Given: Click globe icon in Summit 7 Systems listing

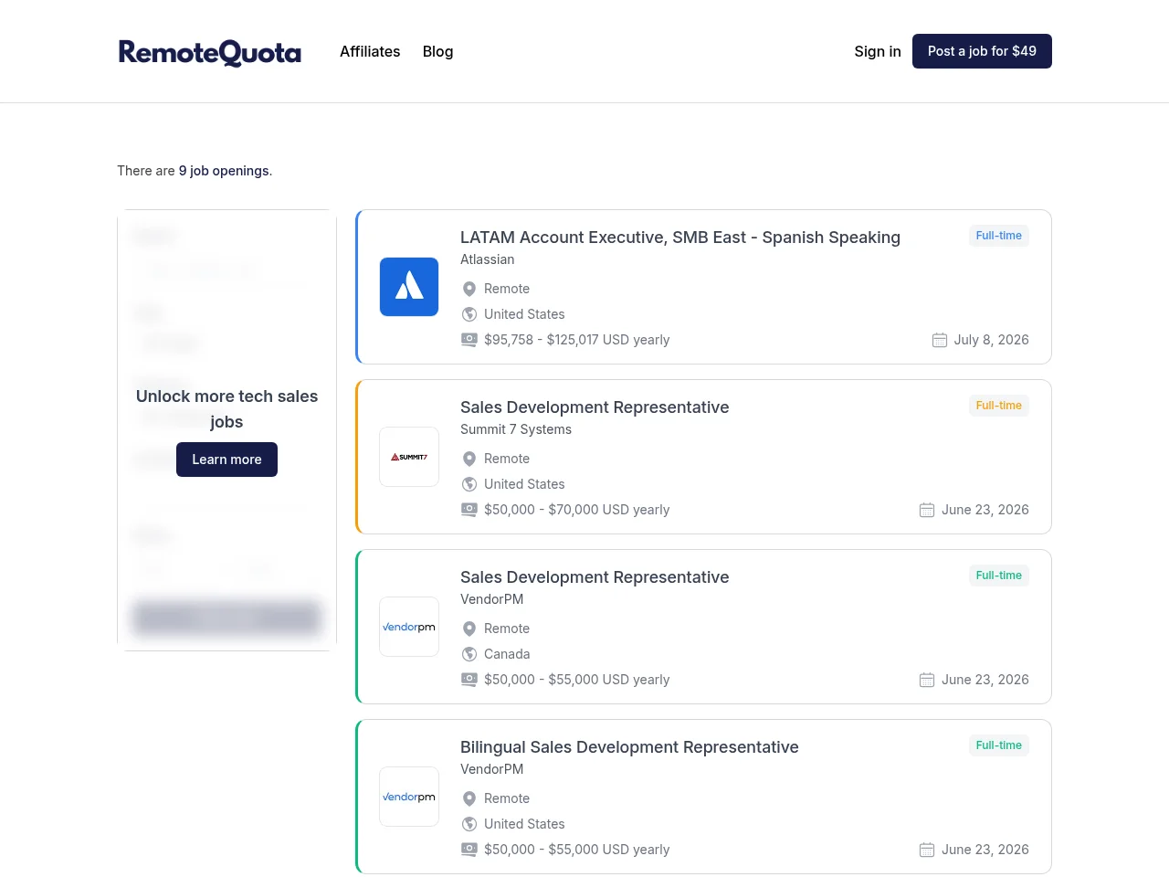Looking at the screenshot, I should click(x=469, y=484).
